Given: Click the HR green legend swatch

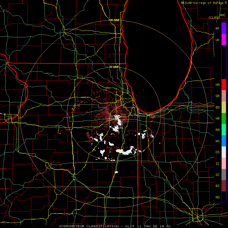Looking at the screenshot, I should click(224, 119).
